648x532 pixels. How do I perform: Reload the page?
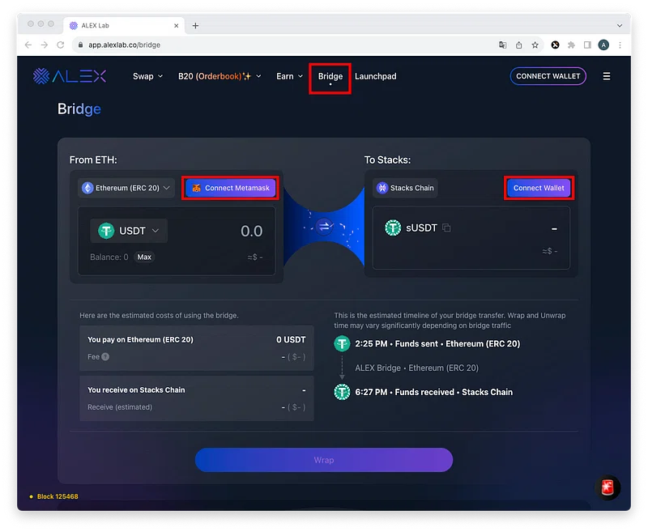[x=60, y=45]
